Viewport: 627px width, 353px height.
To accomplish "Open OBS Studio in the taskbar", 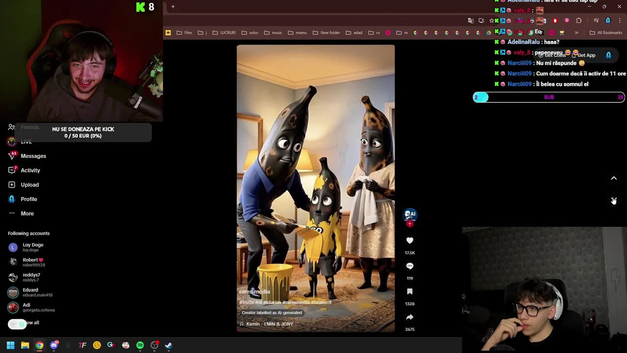I will point(154,345).
